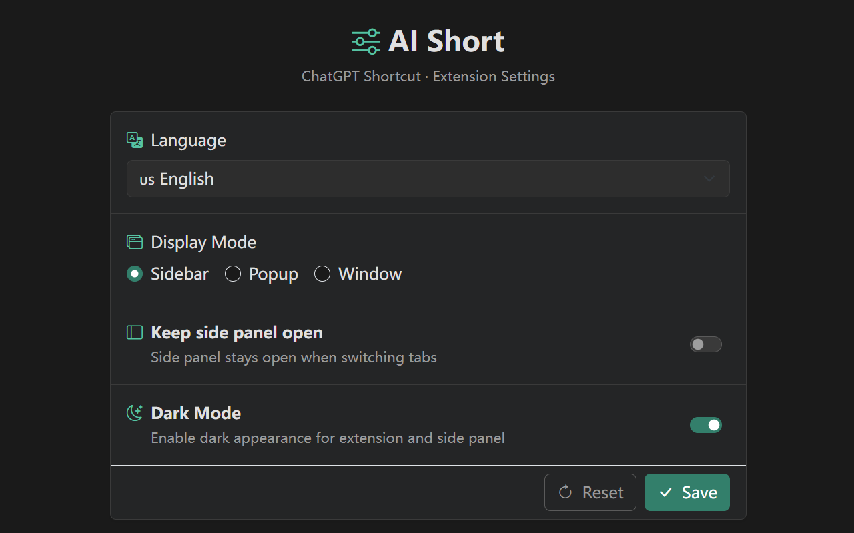
Task: Open the Language dropdown showing English
Action: (x=427, y=179)
